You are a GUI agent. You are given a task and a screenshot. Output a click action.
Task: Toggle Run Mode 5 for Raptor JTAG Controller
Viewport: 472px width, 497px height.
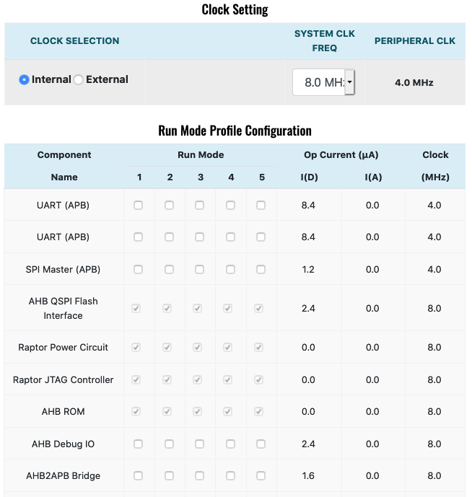tap(258, 379)
